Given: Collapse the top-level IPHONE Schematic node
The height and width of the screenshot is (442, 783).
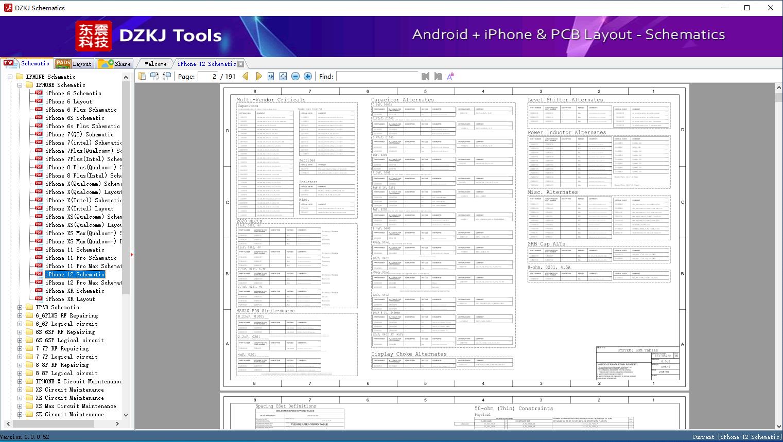Looking at the screenshot, I should pyautogui.click(x=10, y=77).
